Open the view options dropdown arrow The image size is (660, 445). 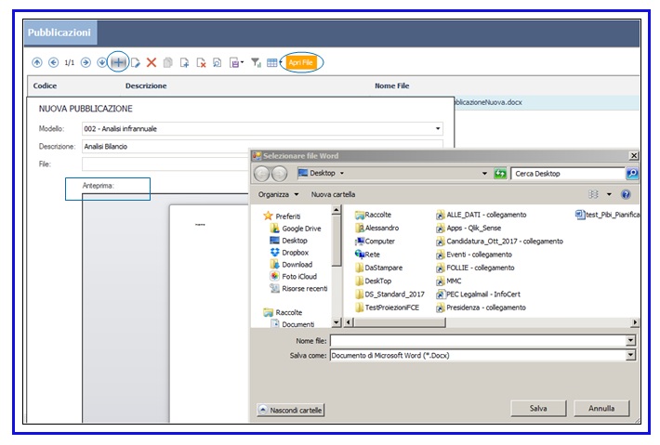[x=609, y=194]
